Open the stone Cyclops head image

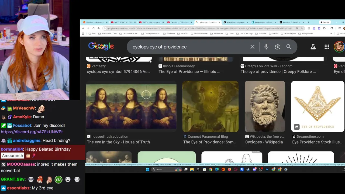pos(265,106)
